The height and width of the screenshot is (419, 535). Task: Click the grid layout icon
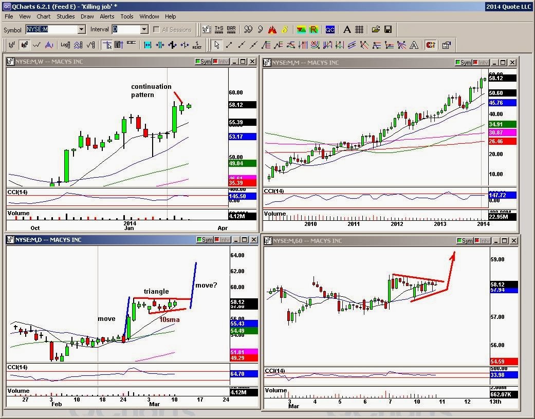359,30
